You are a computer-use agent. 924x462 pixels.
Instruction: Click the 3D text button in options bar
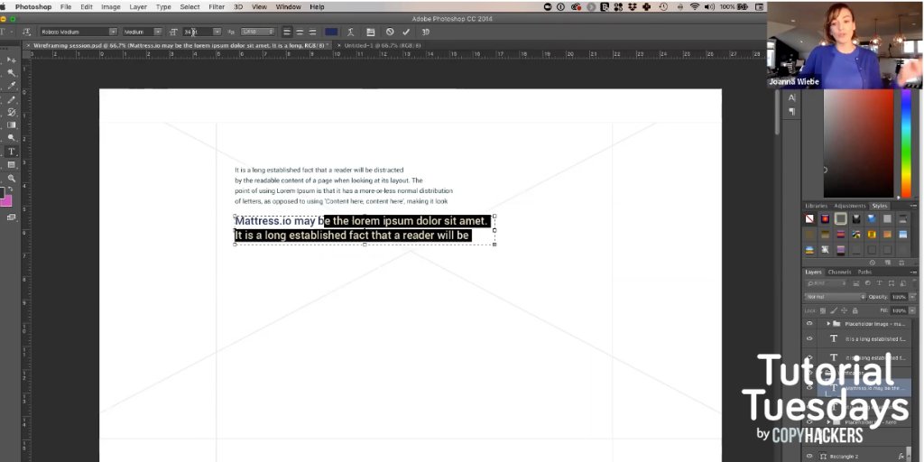pyautogui.click(x=425, y=32)
